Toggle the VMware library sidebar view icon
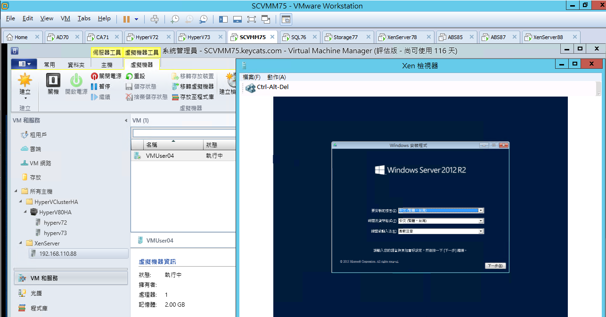Screen dimensions: 606x317 tap(223, 19)
